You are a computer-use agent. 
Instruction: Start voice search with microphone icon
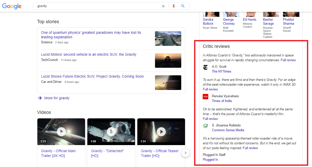coord(173,6)
